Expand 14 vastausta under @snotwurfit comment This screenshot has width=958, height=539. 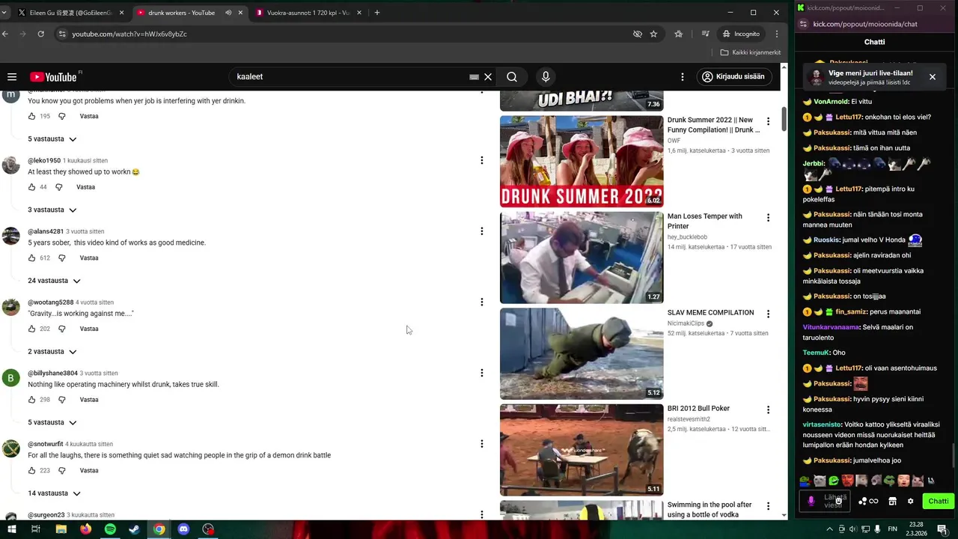54,493
